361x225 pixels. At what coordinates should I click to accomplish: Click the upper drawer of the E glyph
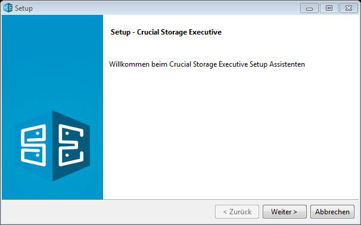point(71,135)
